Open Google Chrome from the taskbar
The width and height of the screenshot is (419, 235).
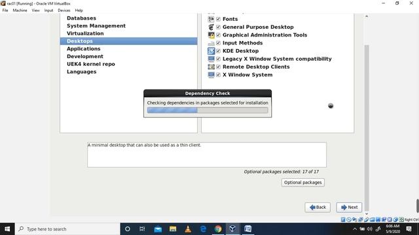click(218, 229)
